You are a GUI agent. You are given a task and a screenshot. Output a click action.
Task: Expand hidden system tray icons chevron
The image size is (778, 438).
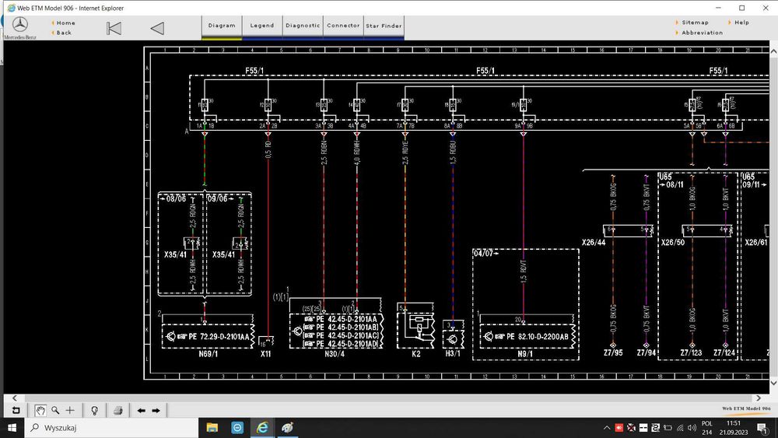point(607,428)
